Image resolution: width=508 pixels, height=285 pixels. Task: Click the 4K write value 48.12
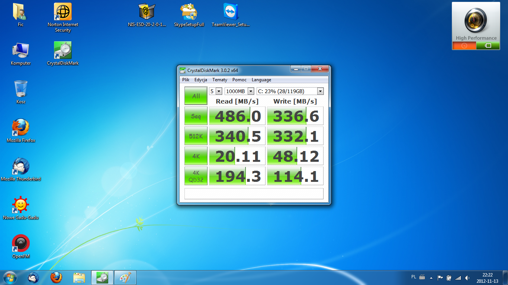pos(295,156)
